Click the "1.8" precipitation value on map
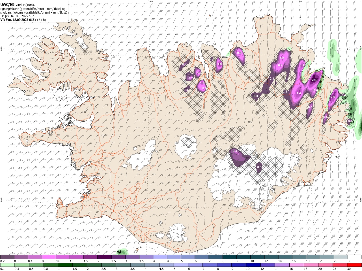362x271 pixels. tap(219, 64)
